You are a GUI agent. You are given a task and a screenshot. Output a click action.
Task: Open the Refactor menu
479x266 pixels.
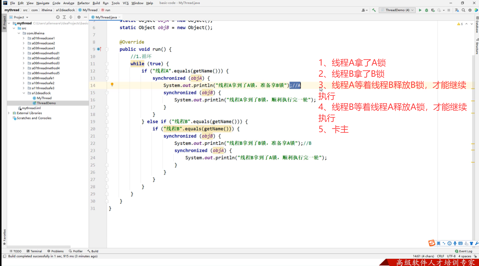click(83, 3)
